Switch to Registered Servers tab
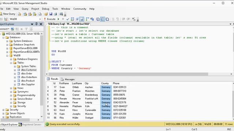Screen dimensions: 234x131 point(30,124)
